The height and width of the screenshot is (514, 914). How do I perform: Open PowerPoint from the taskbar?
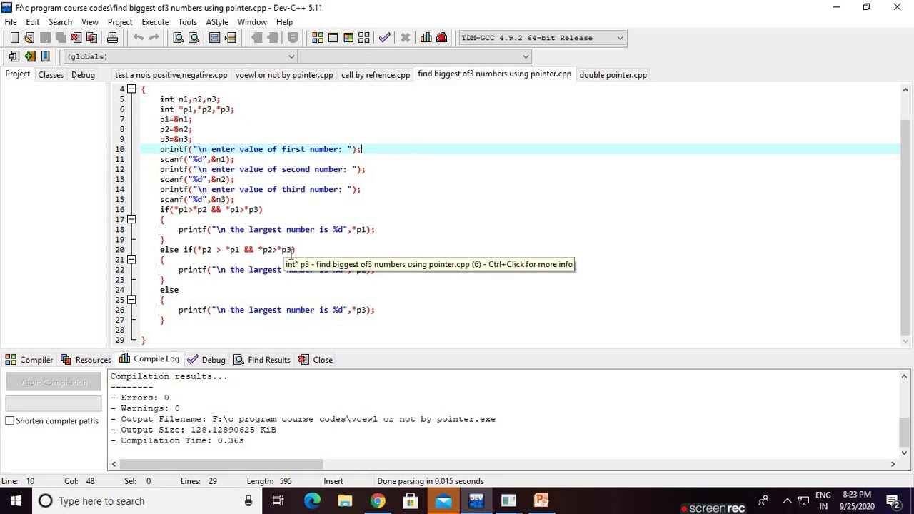[541, 501]
